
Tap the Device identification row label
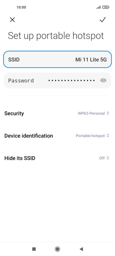click(x=29, y=136)
